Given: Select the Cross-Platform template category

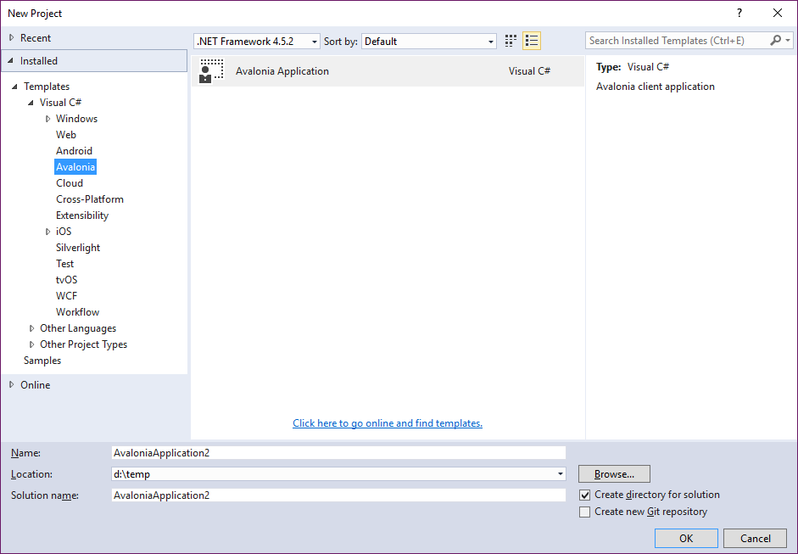Looking at the screenshot, I should (90, 199).
